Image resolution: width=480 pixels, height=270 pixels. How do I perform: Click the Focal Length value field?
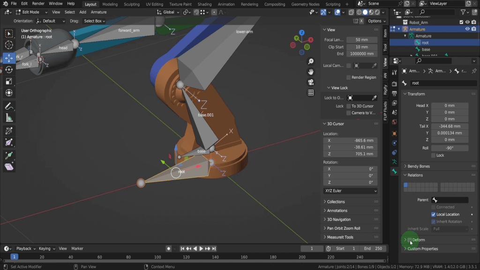point(363,40)
